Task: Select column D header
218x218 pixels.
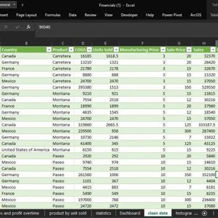Action: click(83, 43)
